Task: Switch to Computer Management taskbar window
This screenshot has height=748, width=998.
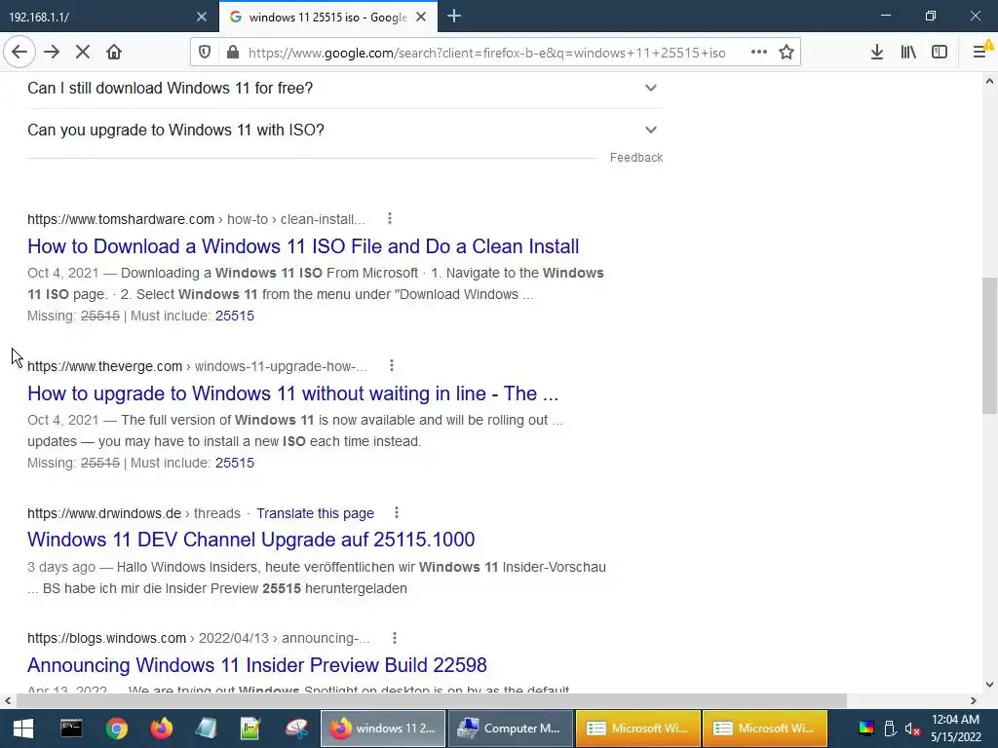Action: (510, 729)
